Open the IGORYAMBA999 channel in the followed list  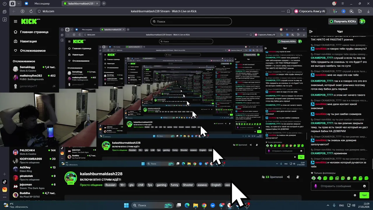coord(34,160)
